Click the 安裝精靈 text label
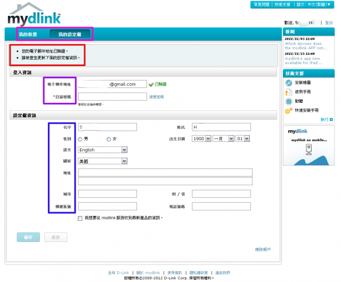 pos(303,83)
